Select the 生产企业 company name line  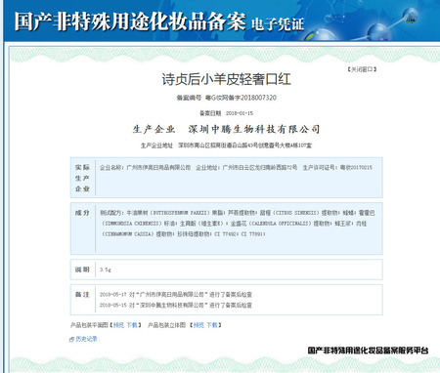[226, 129]
